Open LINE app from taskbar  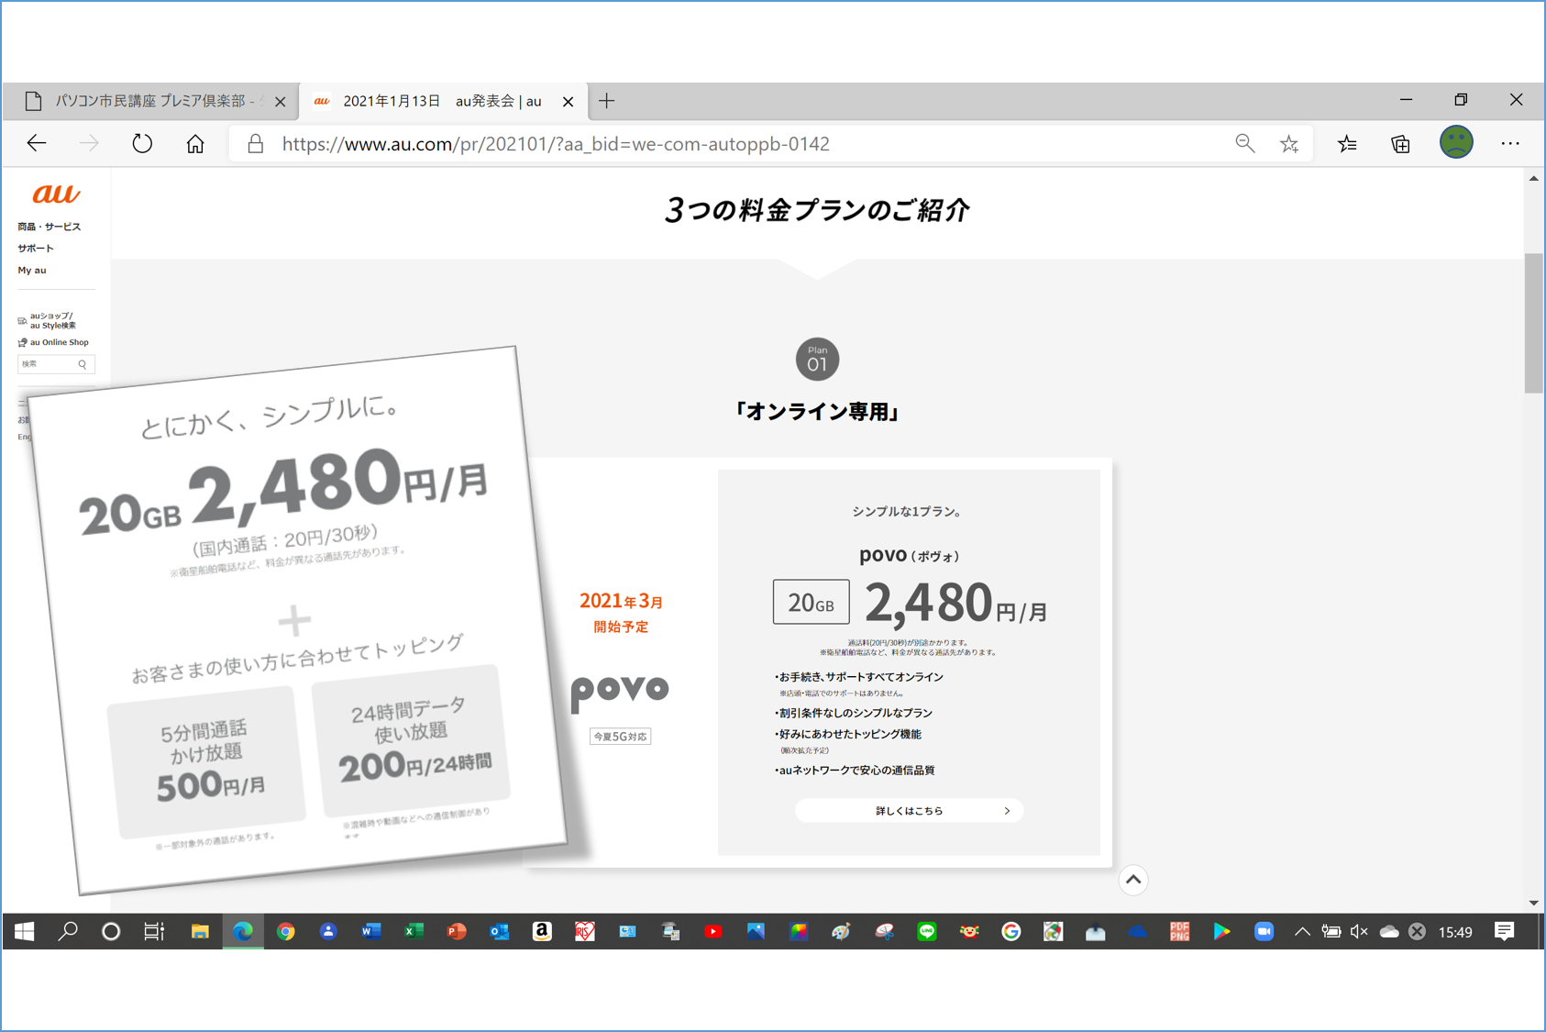pyautogui.click(x=927, y=932)
